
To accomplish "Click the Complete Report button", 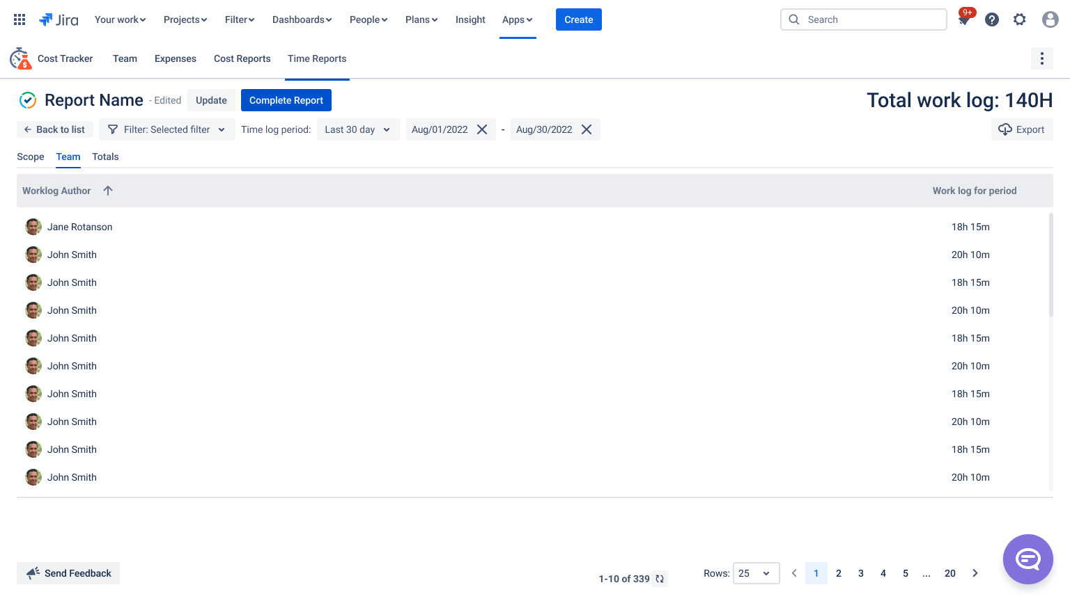I will click(x=286, y=100).
